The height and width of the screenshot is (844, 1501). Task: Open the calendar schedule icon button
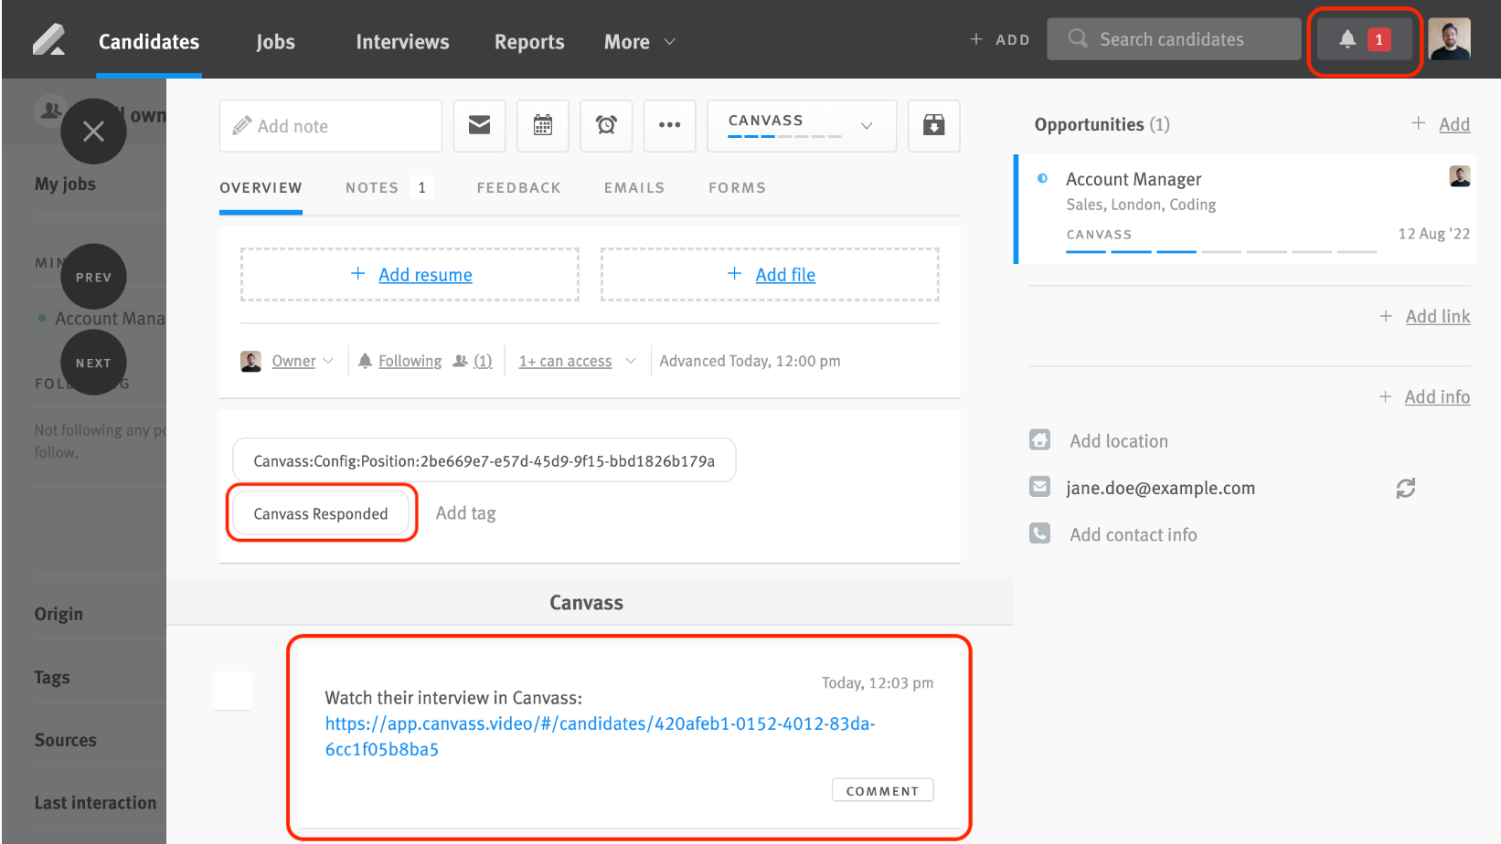coord(543,125)
